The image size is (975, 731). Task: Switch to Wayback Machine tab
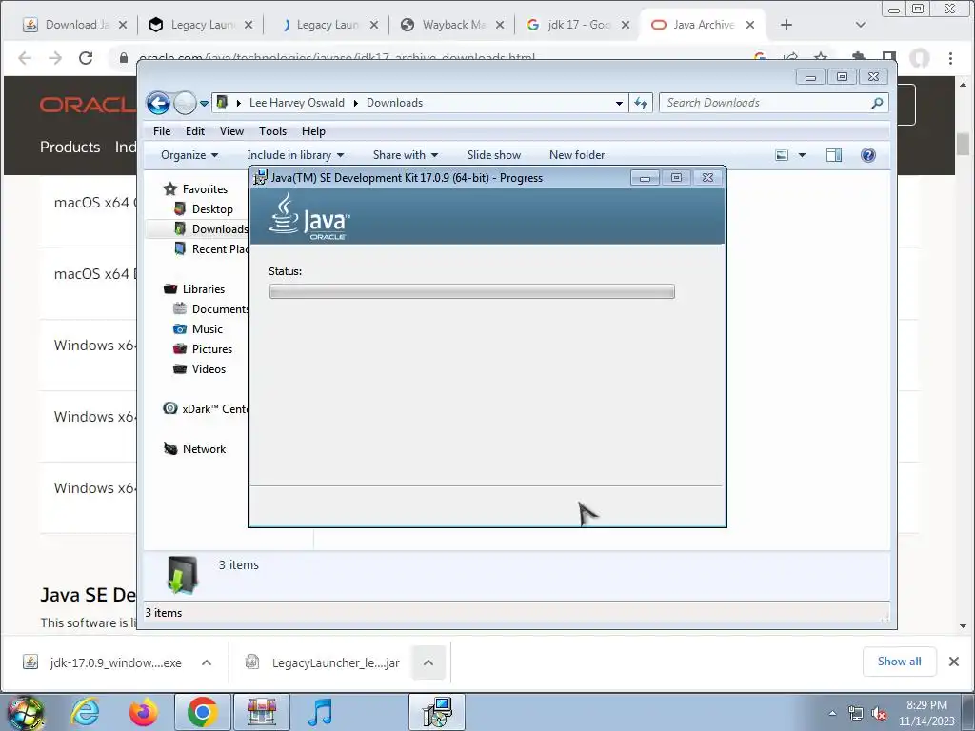coord(452,25)
